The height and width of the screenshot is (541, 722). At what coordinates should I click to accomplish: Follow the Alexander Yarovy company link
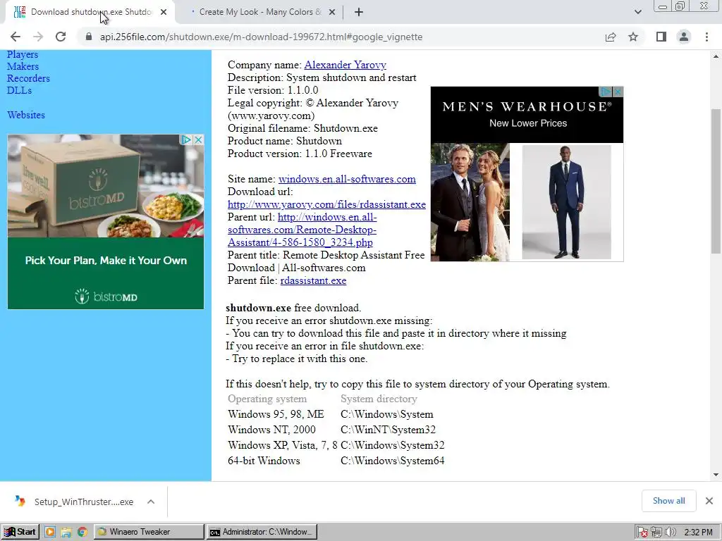click(x=345, y=65)
